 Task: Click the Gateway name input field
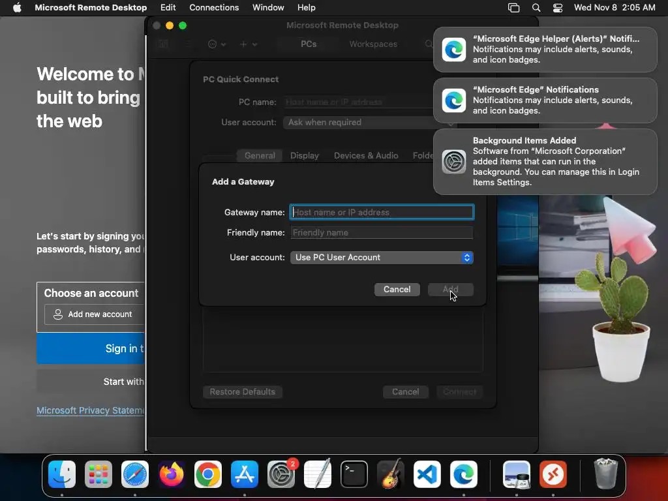(382, 212)
